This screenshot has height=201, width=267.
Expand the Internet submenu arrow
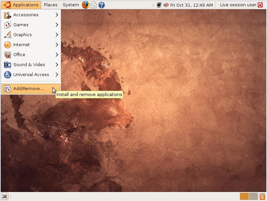pos(57,45)
